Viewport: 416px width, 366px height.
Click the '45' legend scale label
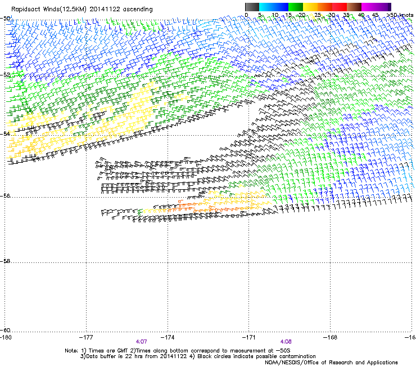(x=375, y=15)
